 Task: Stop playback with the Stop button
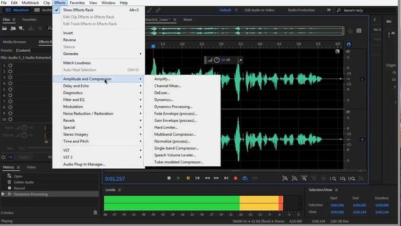pos(169,178)
